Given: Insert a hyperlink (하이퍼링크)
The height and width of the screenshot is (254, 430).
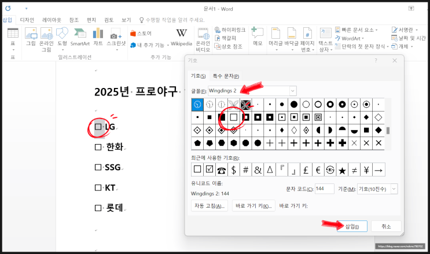Looking at the screenshot, I should [x=230, y=30].
